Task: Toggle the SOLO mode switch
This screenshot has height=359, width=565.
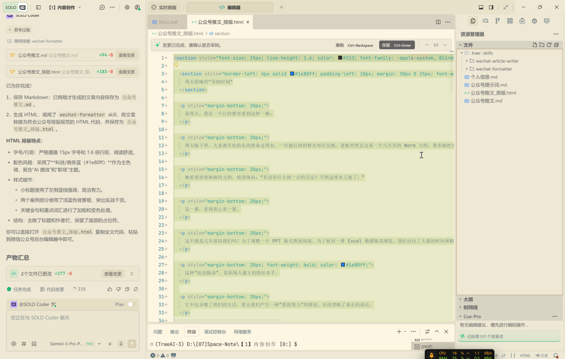Action: [x=15, y=7]
